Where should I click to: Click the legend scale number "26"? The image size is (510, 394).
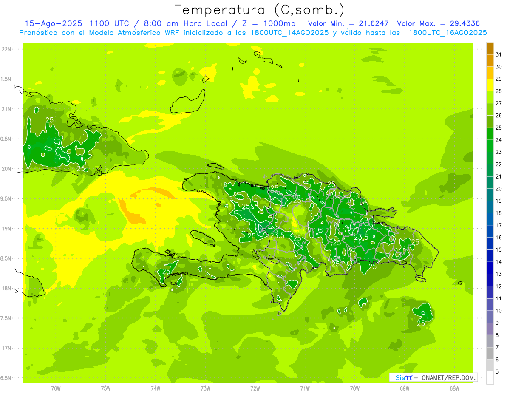tap(499, 116)
